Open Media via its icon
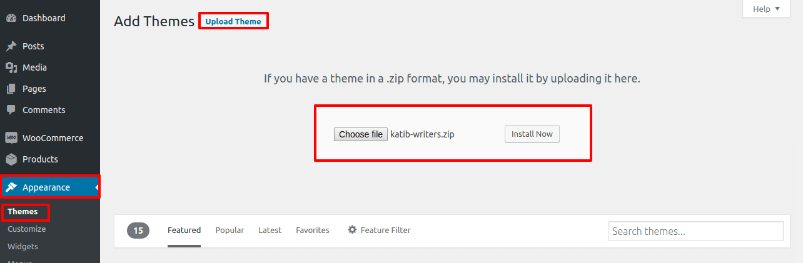The image size is (803, 263). [11, 67]
